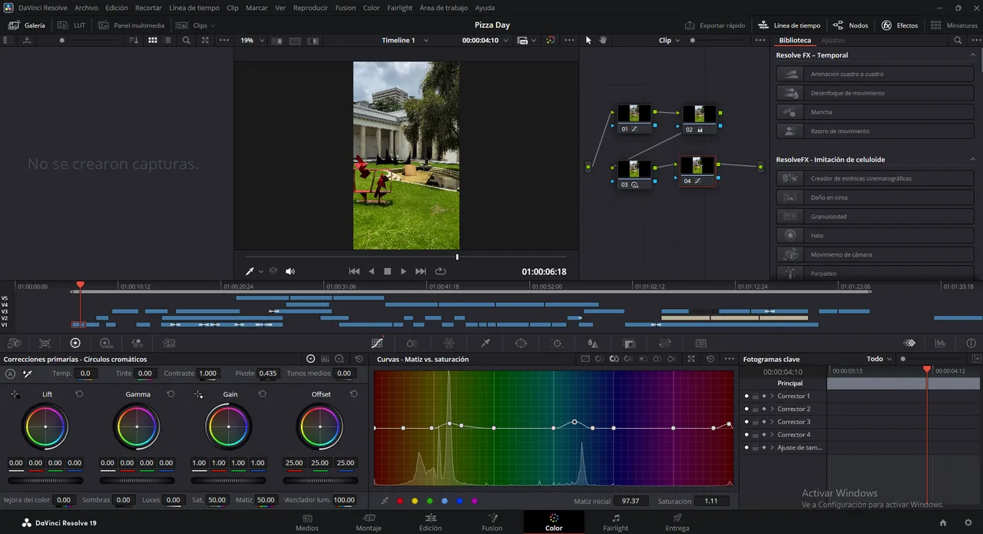Lock the Corrector 2 keyframe track
The width and height of the screenshot is (983, 534).
755,410
